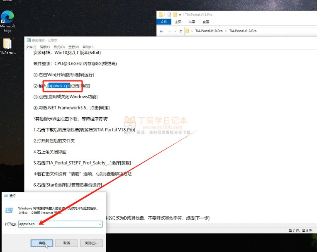Click Run dialog title icon
Viewport: 317px width, 252px height.
(x=6, y=196)
